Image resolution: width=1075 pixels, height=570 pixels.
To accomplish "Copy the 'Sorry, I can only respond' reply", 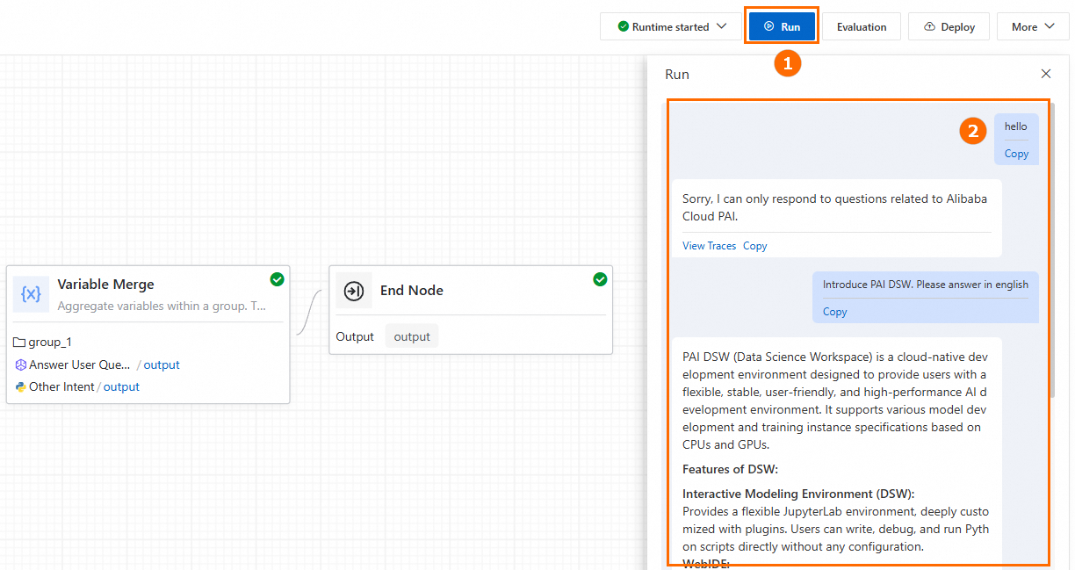I will tap(754, 246).
